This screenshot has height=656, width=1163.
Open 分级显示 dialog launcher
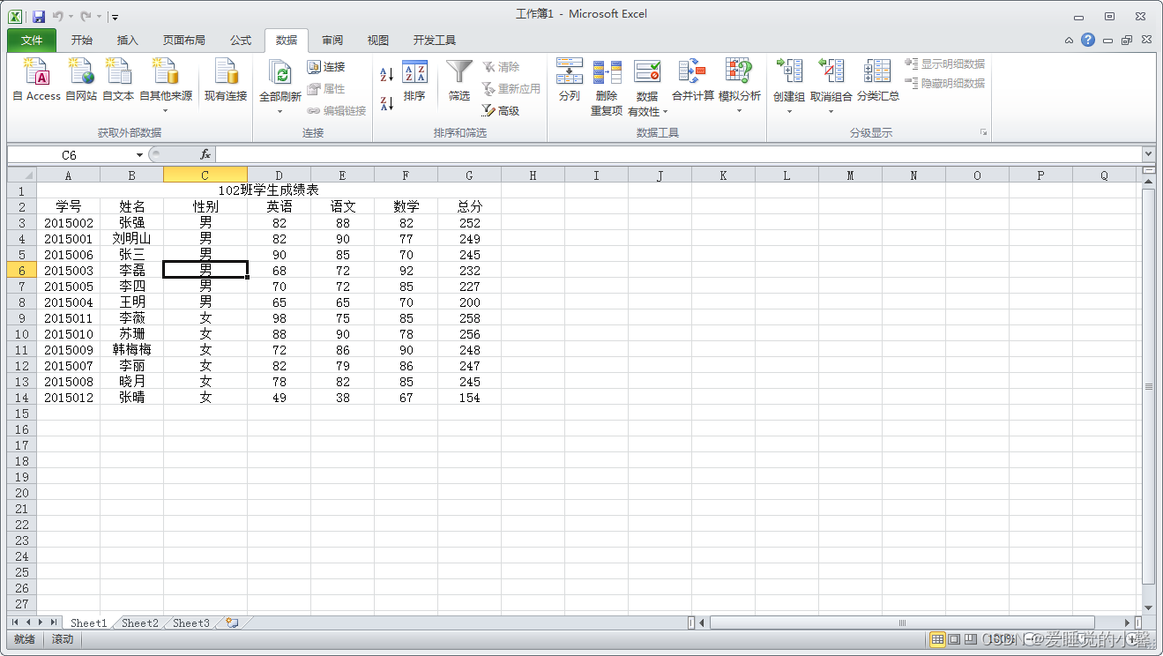click(x=982, y=133)
